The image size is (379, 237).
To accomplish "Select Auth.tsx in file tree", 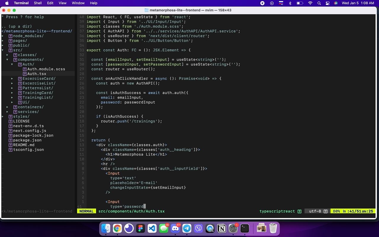I will pyautogui.click(x=37, y=74).
